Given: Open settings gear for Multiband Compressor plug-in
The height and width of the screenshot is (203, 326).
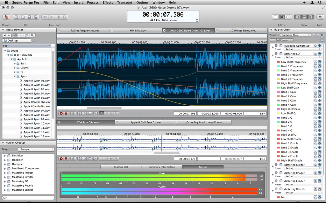Looking at the screenshot, I should (315, 46).
